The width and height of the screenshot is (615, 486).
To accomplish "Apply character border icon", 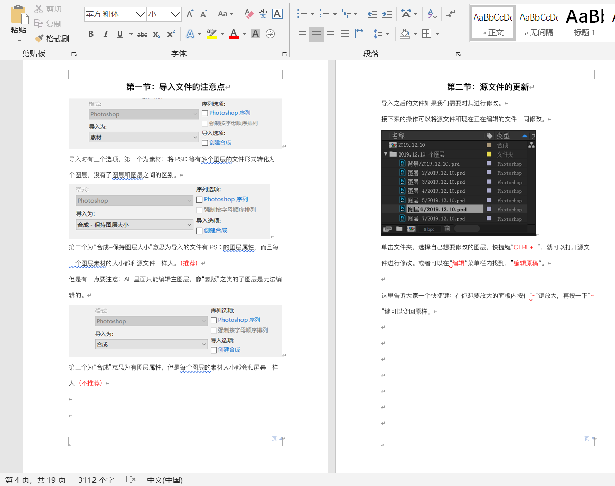I will (277, 14).
